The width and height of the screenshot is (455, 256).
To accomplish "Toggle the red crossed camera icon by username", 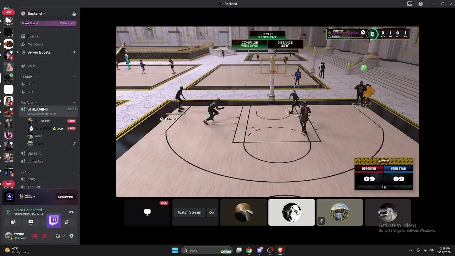I will (35, 236).
